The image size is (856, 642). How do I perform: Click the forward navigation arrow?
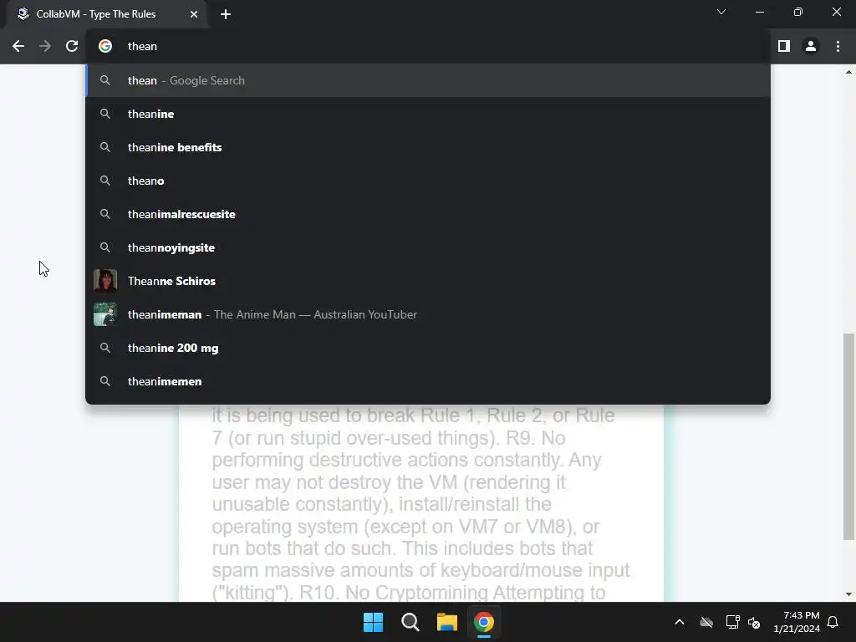click(45, 47)
